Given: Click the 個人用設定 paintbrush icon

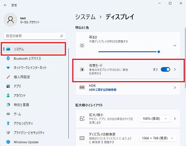Looking at the screenshot, I should [x=8, y=77].
